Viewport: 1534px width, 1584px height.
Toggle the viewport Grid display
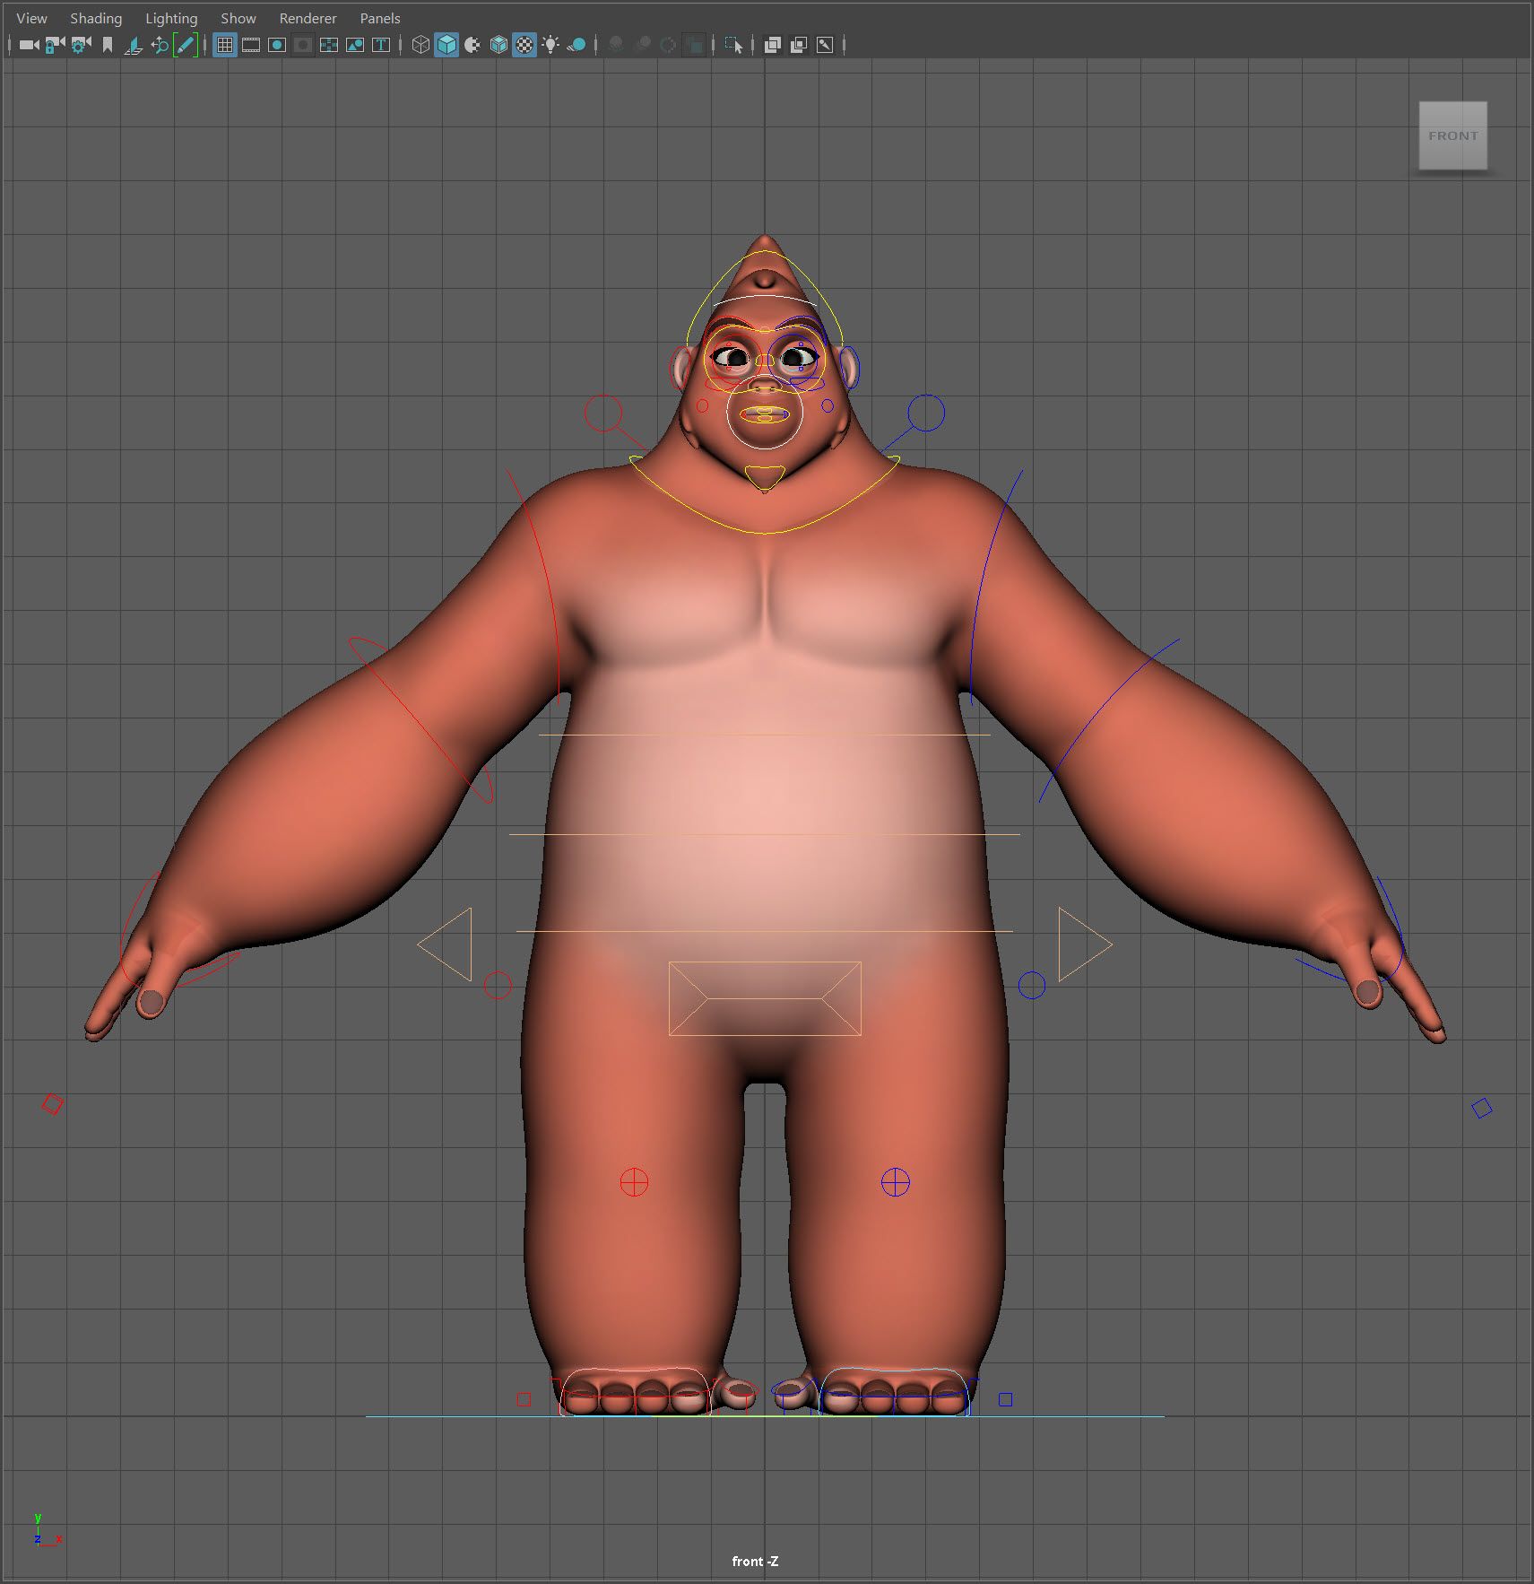point(225,45)
